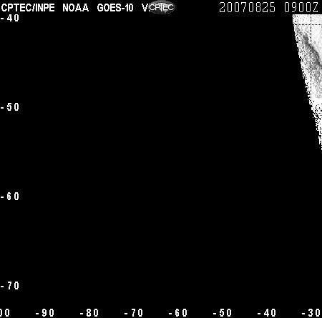Screen dimensions: 322x318
Task: Select the -50 latitude label
Action: [x=10, y=107]
